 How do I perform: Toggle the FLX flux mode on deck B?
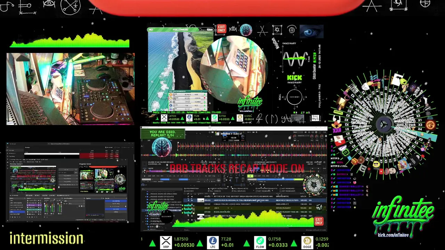pyautogui.click(x=264, y=176)
